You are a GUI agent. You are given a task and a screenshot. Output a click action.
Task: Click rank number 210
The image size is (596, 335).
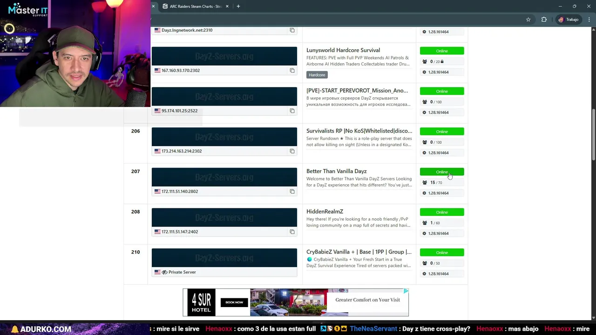tap(135, 252)
